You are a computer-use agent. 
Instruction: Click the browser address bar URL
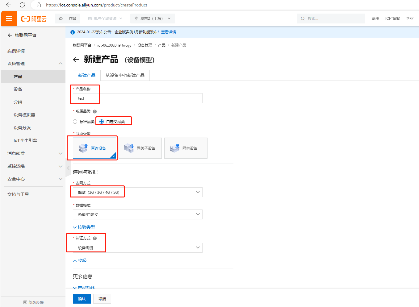click(97, 5)
